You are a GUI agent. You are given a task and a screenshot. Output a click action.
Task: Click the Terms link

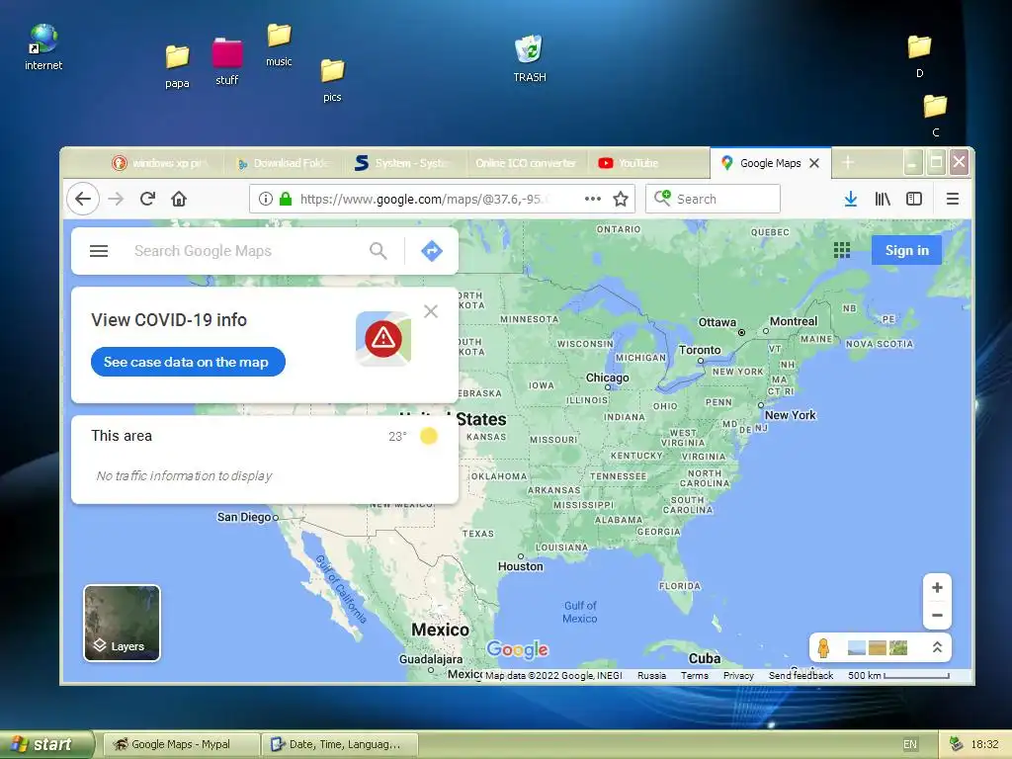[x=695, y=676]
